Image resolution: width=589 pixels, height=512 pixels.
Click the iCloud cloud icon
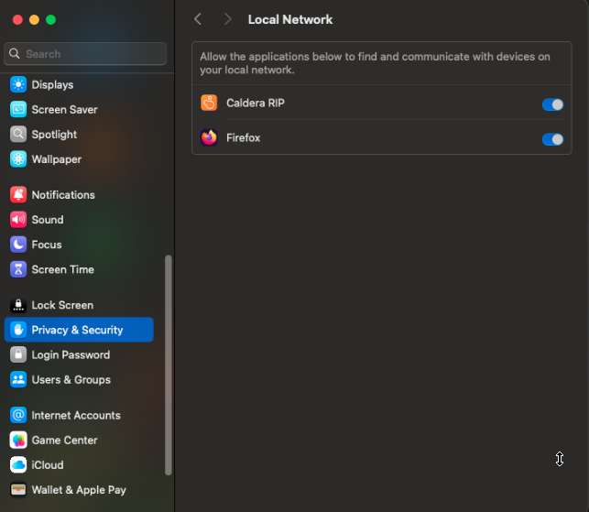click(18, 465)
